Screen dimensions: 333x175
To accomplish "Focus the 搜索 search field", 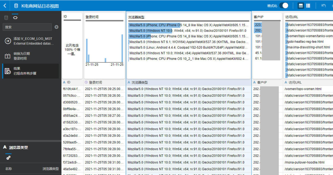I will click(27, 27).
